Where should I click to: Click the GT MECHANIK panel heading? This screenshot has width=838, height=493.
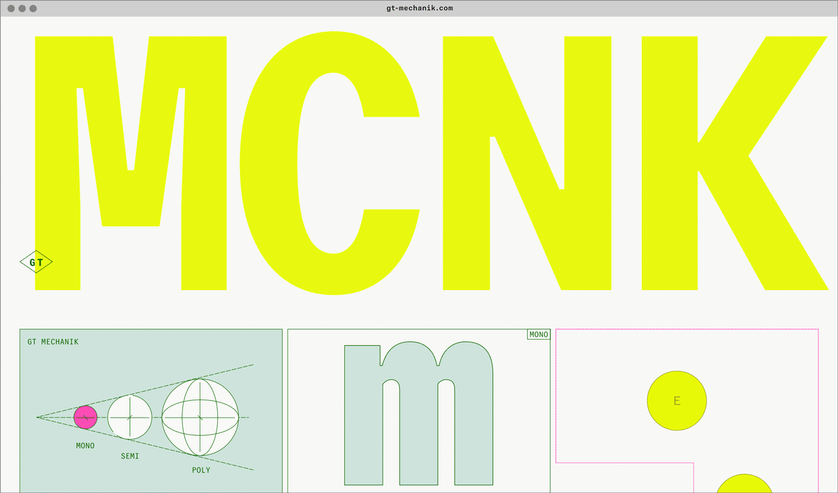click(53, 342)
